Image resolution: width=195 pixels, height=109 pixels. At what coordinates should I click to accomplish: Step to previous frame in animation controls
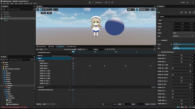(67, 49)
